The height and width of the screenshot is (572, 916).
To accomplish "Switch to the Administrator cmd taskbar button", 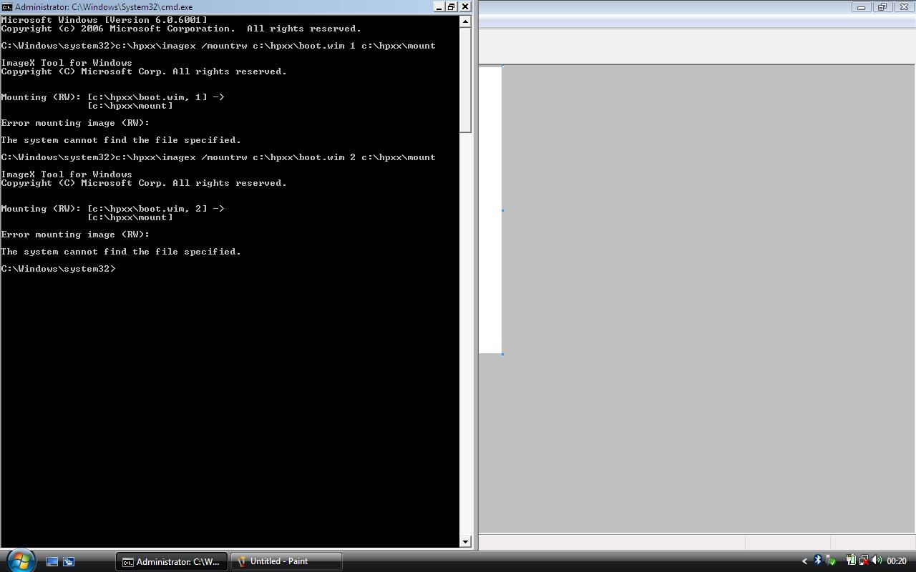I will click(172, 561).
